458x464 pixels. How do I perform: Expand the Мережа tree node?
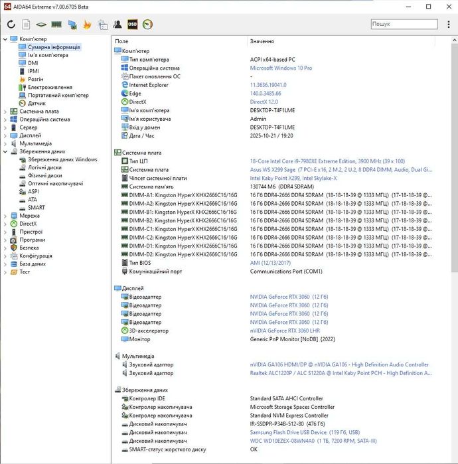point(5,216)
